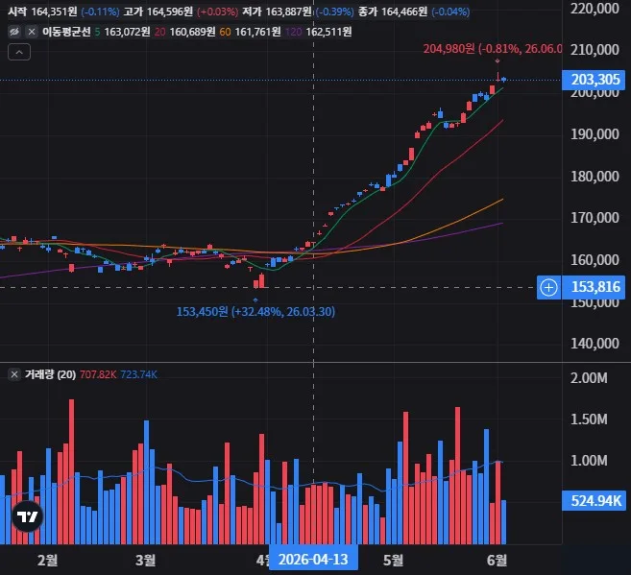631x575 pixels.
Task: Select the current price label 203,305
Action: (x=594, y=80)
